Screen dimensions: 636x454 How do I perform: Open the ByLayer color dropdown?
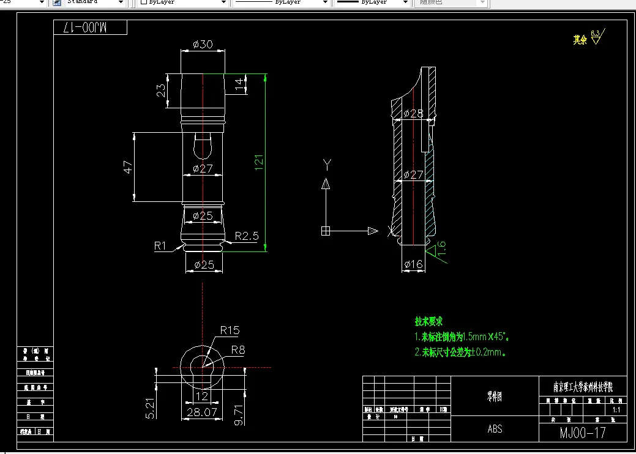point(223,2)
